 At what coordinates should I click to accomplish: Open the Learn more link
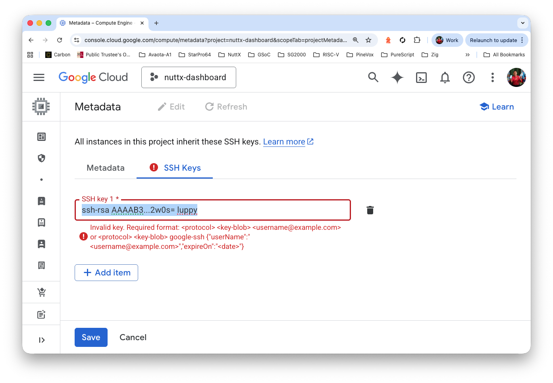pyautogui.click(x=284, y=142)
